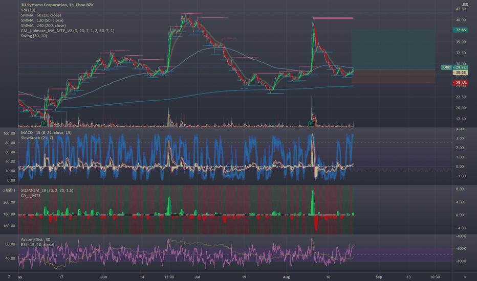Screen dimensions: 477x281
Task: Select the red stop zone of long position
Action: (x=394, y=77)
